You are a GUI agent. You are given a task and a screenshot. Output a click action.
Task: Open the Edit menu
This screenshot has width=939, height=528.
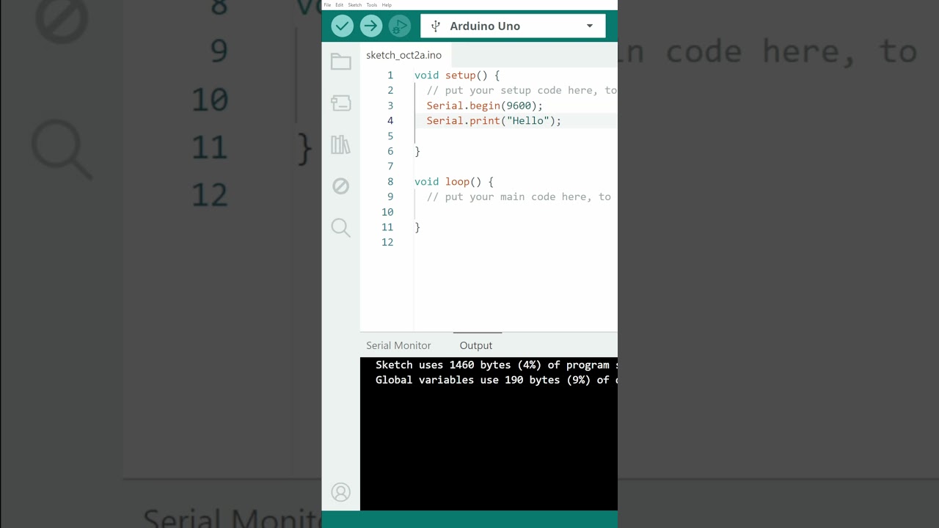pos(339,5)
